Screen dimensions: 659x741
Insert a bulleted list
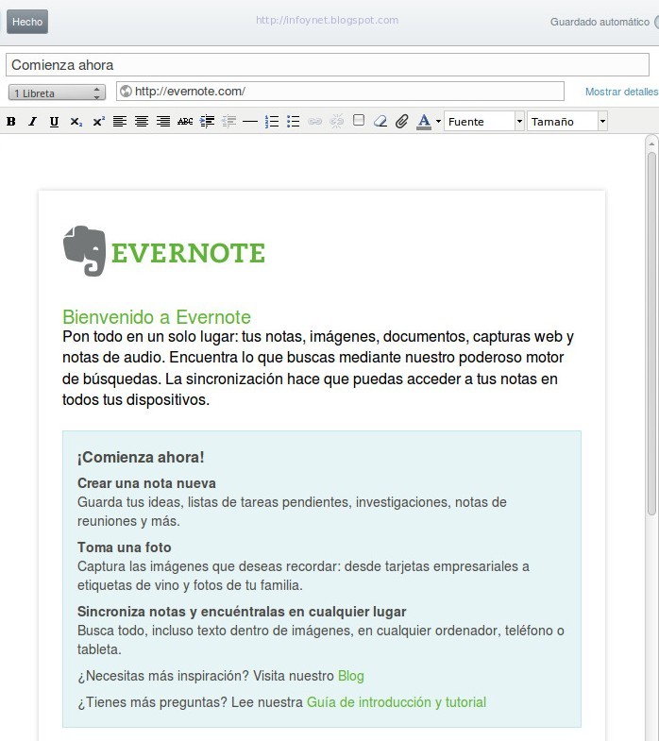(293, 122)
